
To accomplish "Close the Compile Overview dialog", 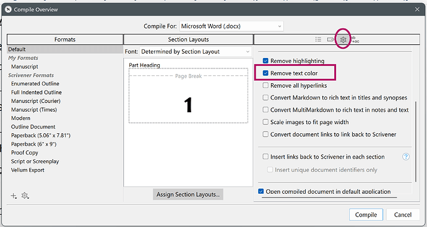I will [417, 9].
